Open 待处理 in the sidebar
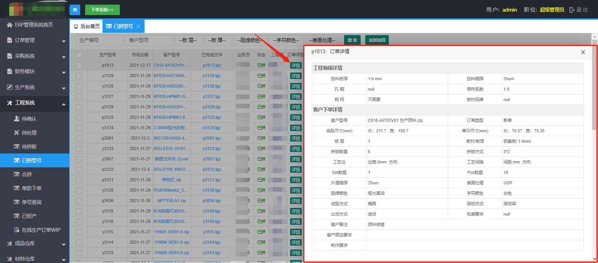 click(29, 133)
